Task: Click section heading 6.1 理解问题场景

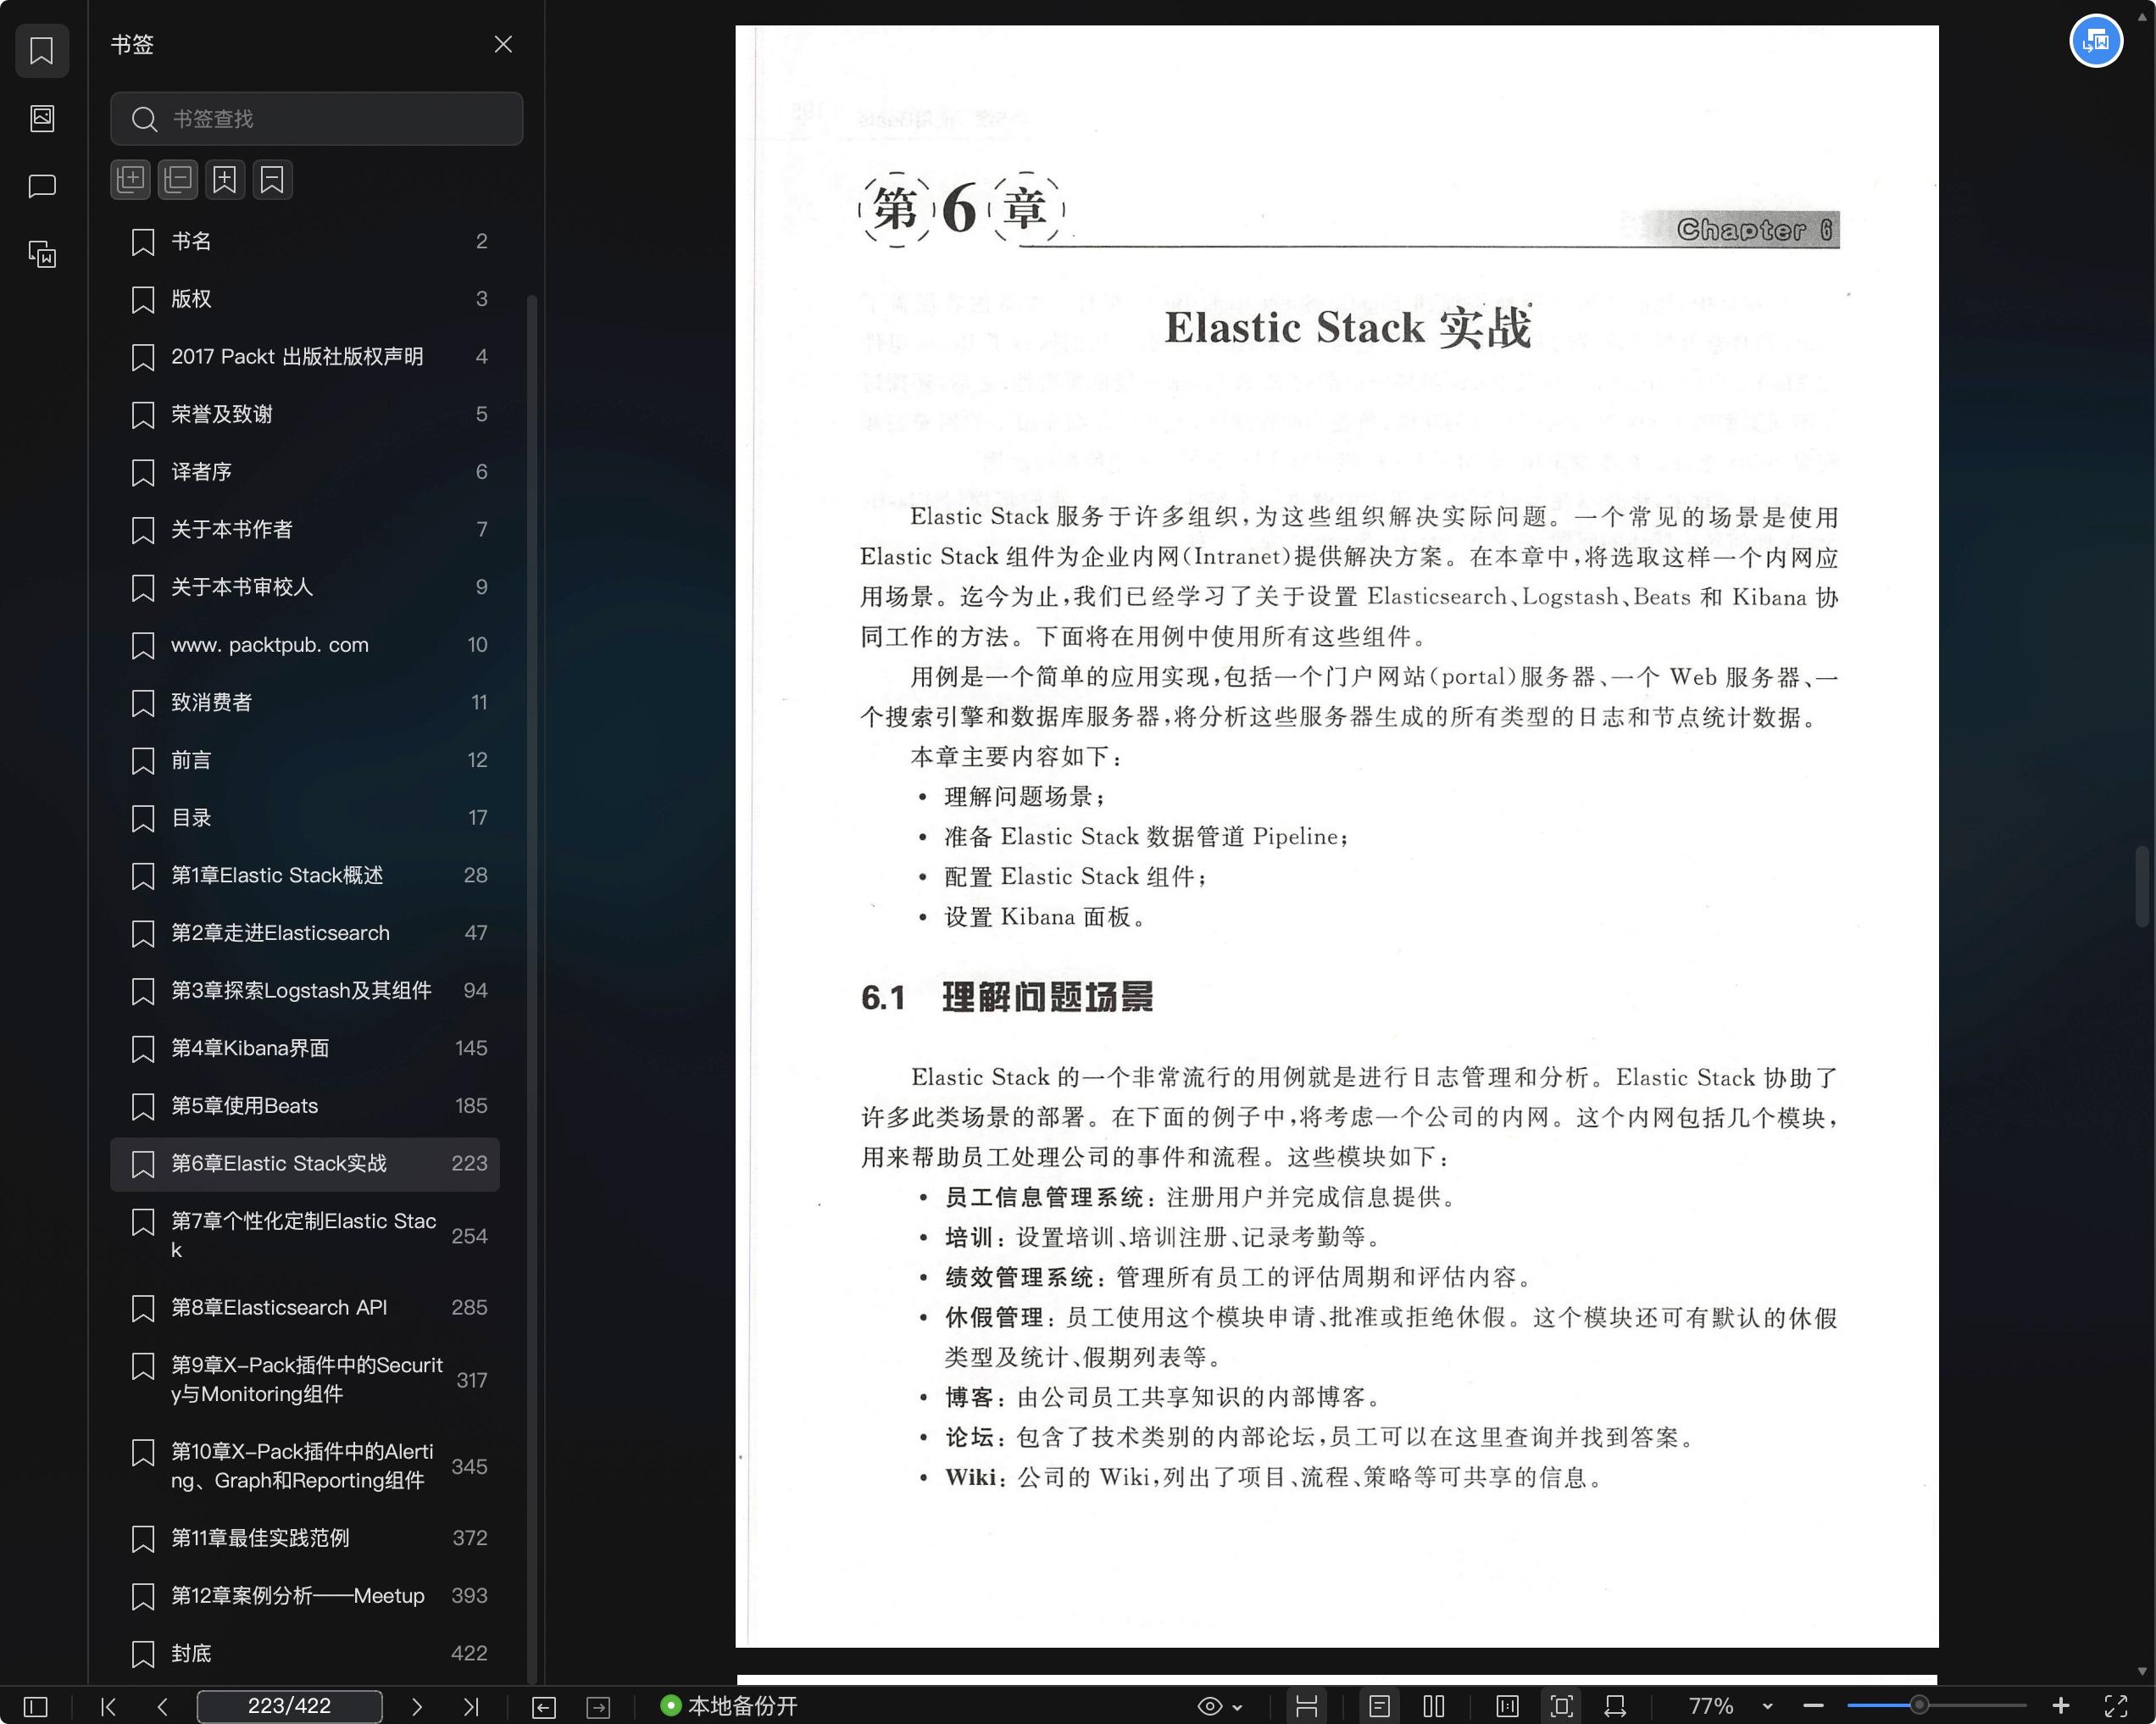Action: click(1006, 997)
